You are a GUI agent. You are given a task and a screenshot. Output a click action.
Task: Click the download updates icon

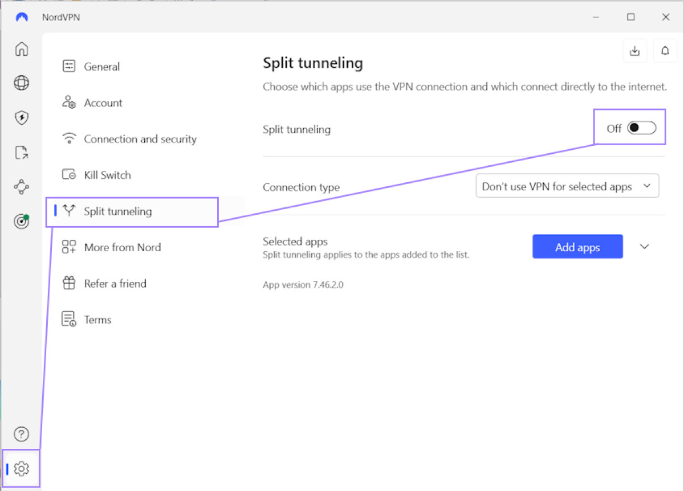(x=635, y=51)
